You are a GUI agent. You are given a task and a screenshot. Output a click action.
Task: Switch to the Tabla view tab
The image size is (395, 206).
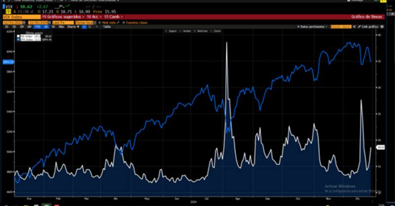(107, 27)
